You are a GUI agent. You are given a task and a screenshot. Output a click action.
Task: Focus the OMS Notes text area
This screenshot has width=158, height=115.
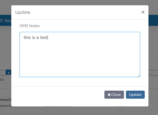(80, 58)
